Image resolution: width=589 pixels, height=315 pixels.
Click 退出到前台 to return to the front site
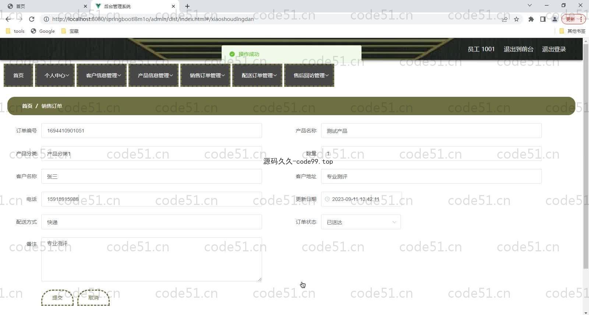pyautogui.click(x=518, y=49)
